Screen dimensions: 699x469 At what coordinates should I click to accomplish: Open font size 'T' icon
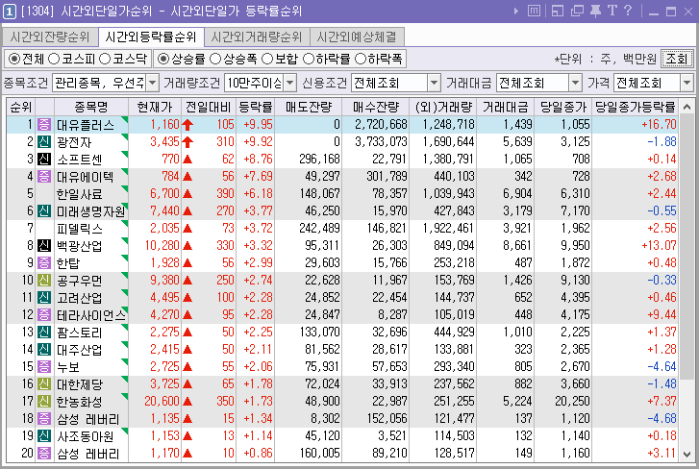click(612, 11)
